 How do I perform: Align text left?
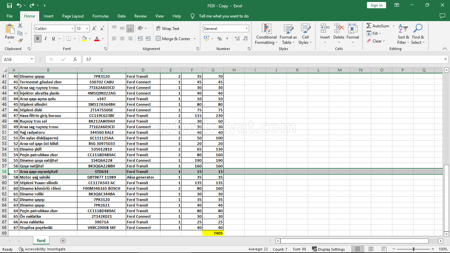pyautogui.click(x=114, y=39)
